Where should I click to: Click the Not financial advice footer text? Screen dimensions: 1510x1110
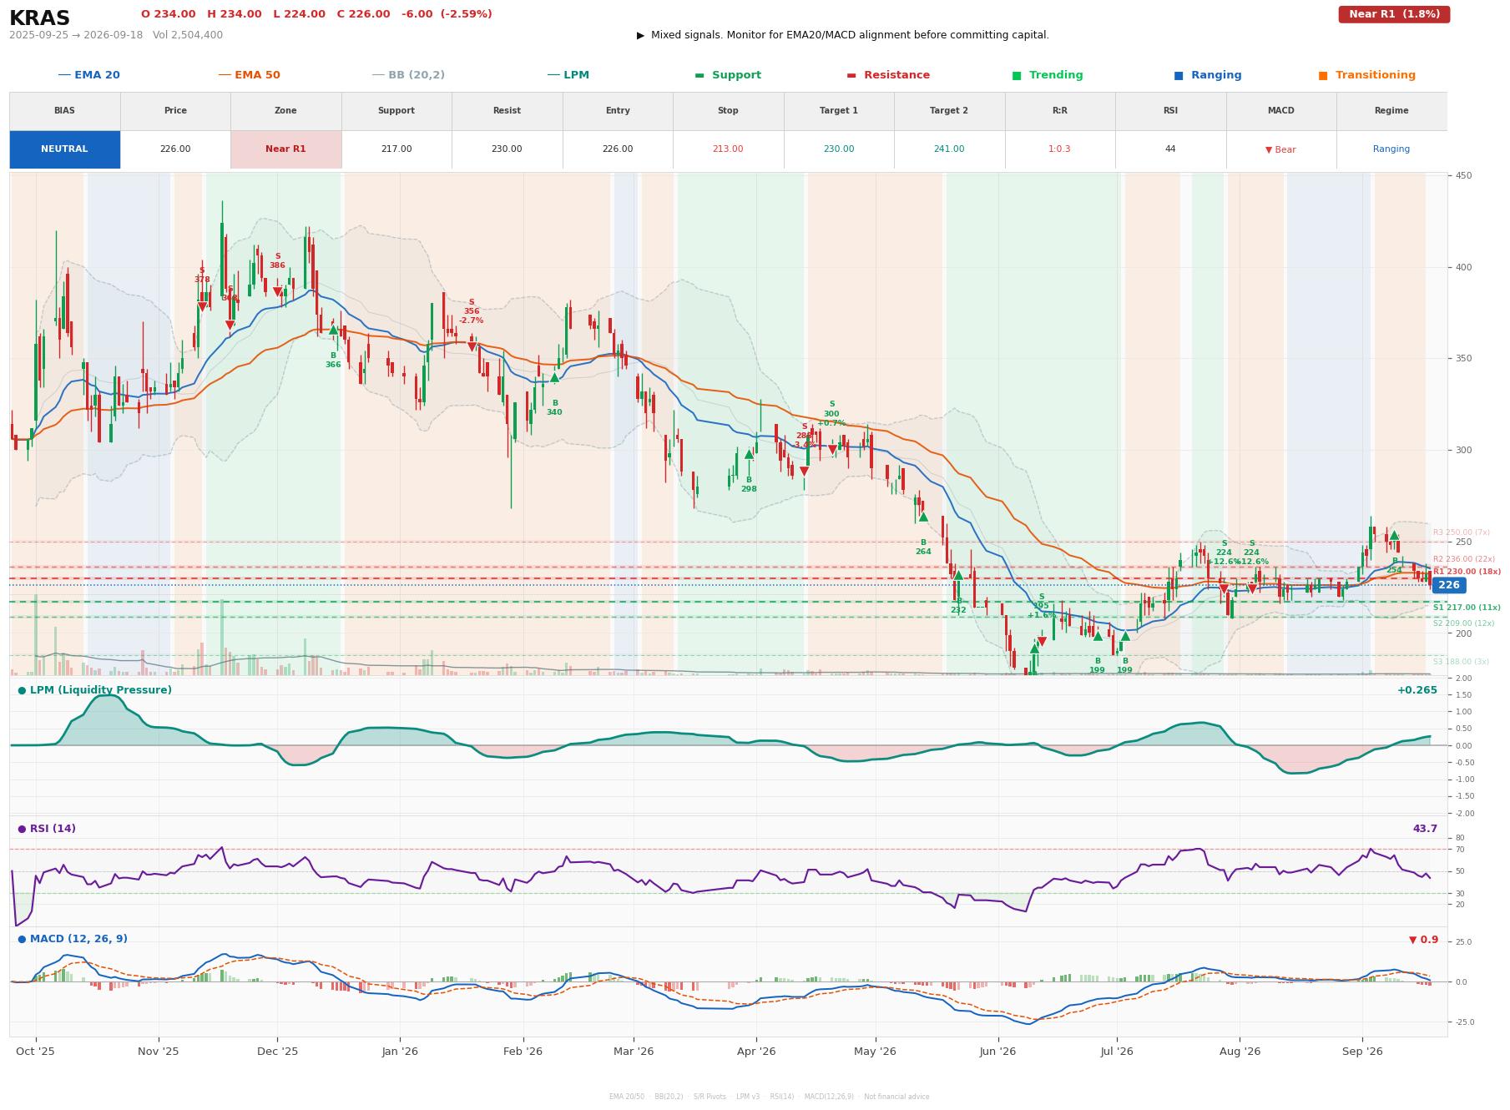tap(896, 1097)
